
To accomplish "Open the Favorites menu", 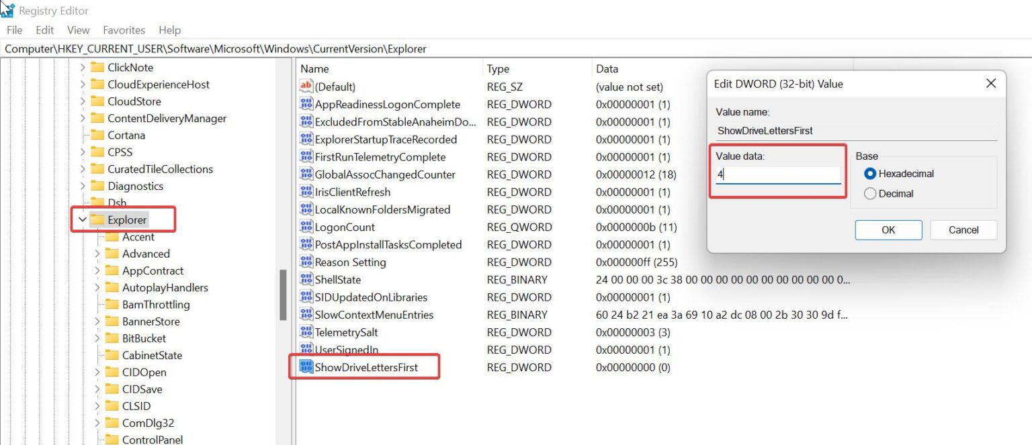I will 124,30.
